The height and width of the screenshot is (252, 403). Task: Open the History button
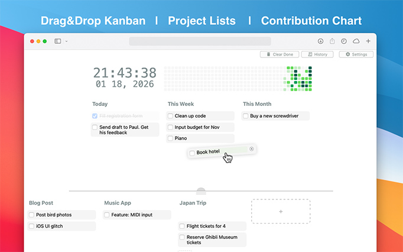tap(317, 54)
